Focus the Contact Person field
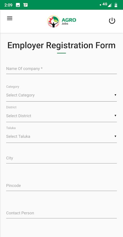 [x=61, y=213]
